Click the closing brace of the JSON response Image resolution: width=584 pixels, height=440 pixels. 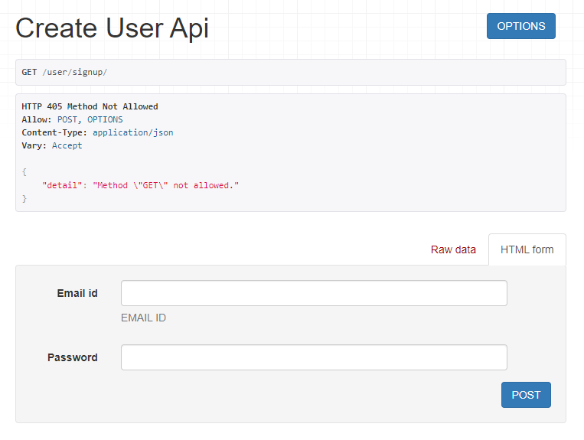coord(24,199)
